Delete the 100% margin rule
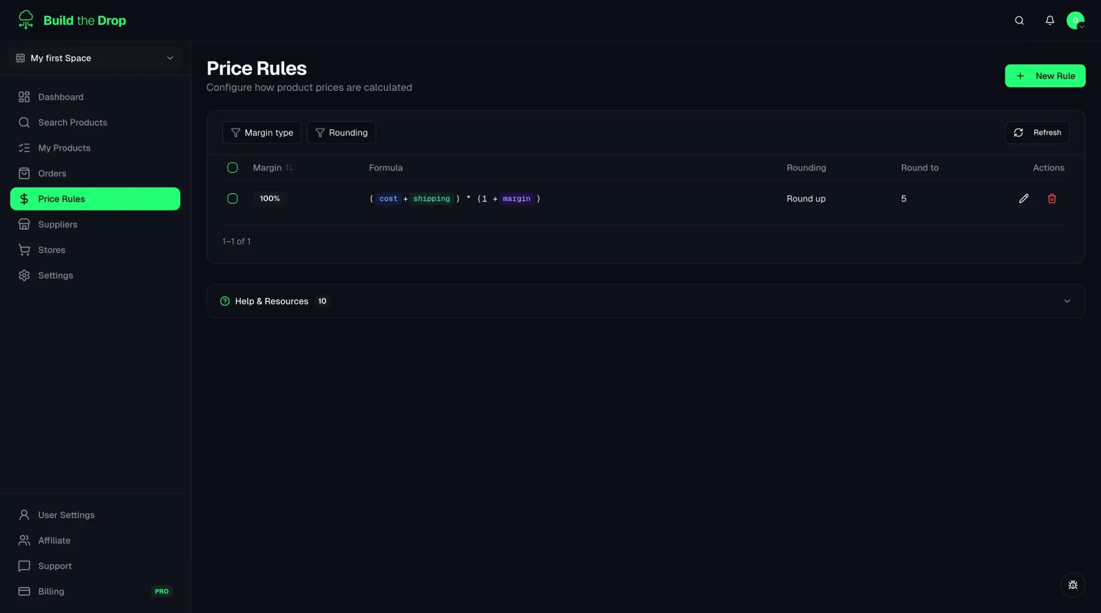 1051,199
